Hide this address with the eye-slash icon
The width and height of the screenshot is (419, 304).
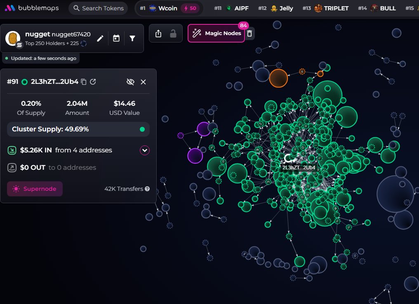(x=130, y=82)
